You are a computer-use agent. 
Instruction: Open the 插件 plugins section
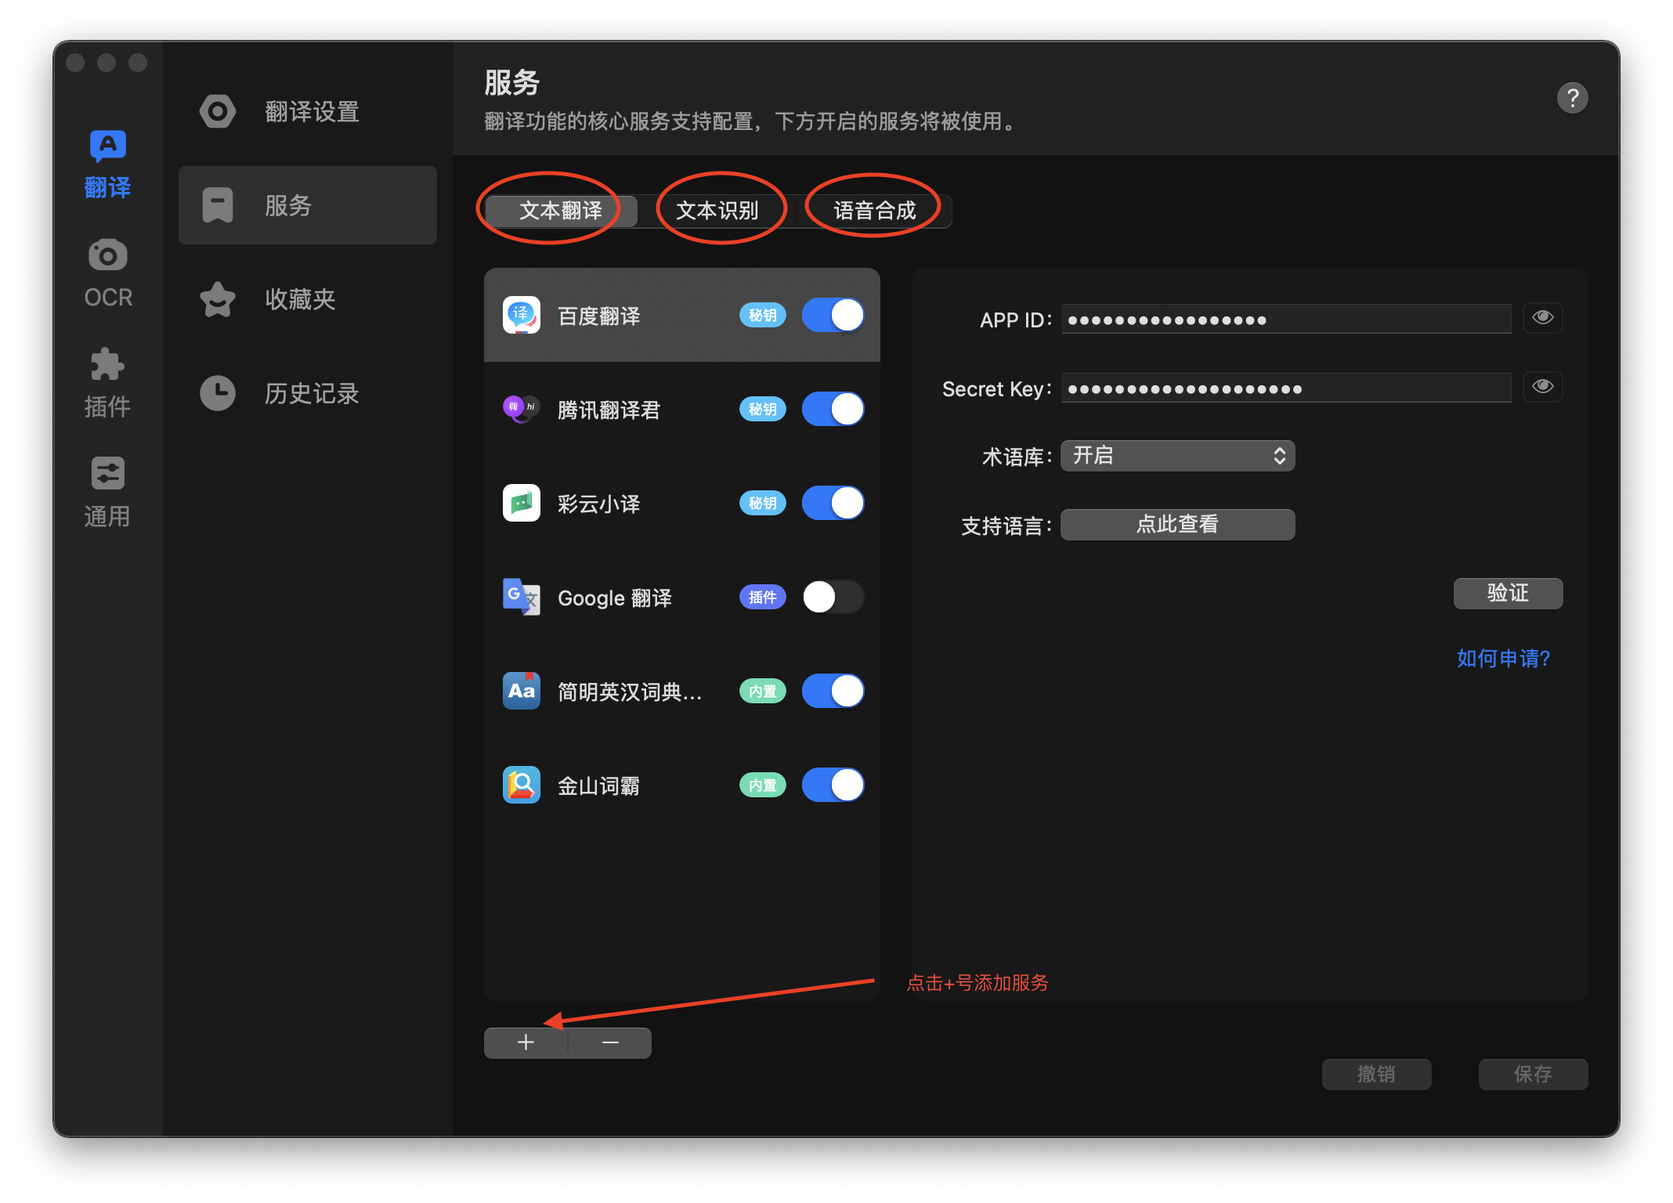pyautogui.click(x=107, y=382)
